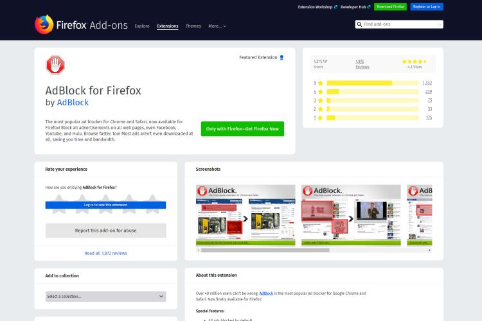The image size is (482, 321).
Task: Go to the Explore tab
Action: 142,26
